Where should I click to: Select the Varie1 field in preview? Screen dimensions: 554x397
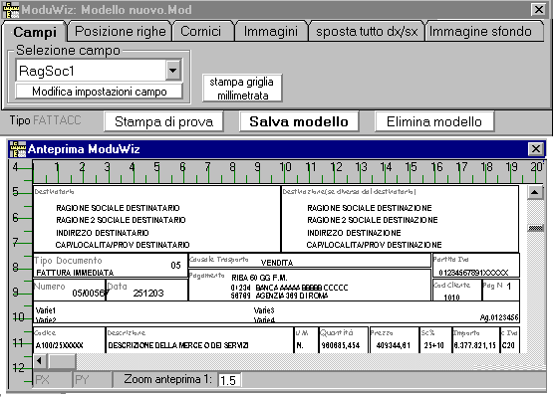pos(46,310)
